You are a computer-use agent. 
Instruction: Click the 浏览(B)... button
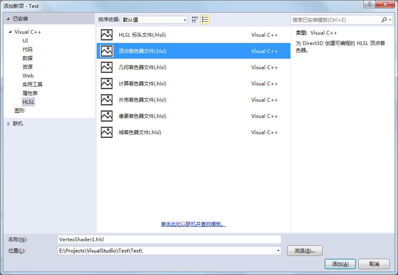coord(305,251)
